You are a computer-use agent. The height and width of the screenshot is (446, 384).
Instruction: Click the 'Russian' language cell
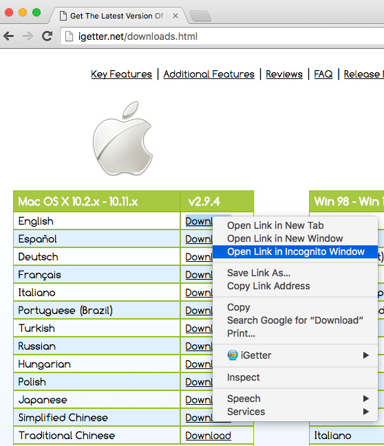point(97,346)
